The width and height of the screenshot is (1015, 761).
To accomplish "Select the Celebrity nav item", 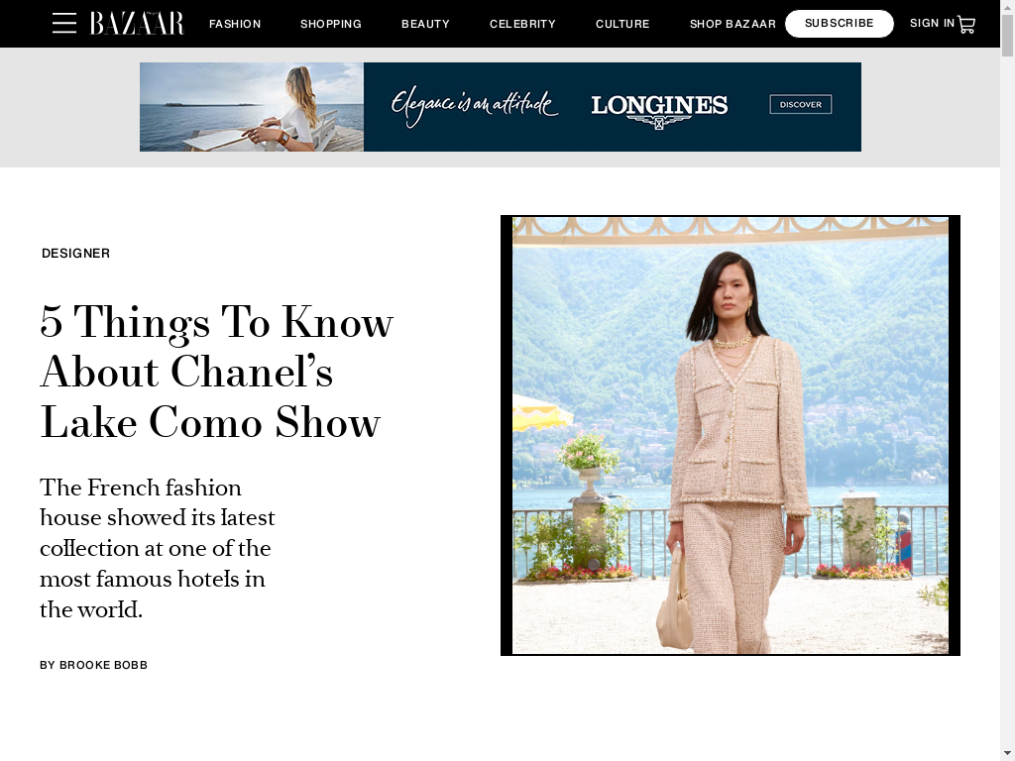I will coord(522,24).
